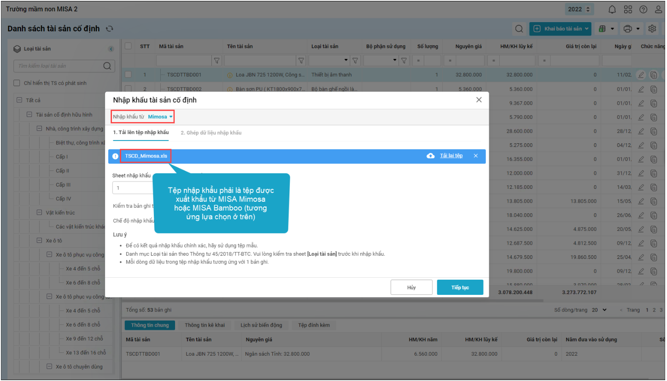Select tree item Xe 13 đến 16 chỗ

pyautogui.click(x=86, y=352)
